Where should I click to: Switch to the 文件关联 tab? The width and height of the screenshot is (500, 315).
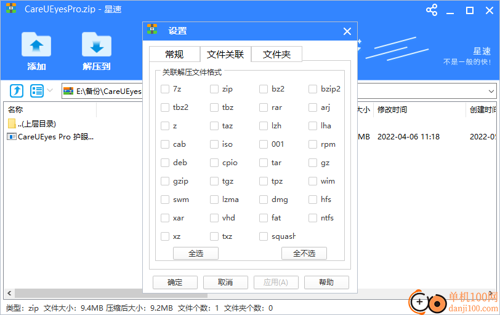coord(225,55)
